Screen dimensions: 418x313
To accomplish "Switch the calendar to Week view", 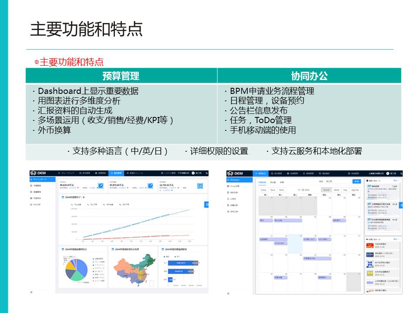I will pos(336,190).
